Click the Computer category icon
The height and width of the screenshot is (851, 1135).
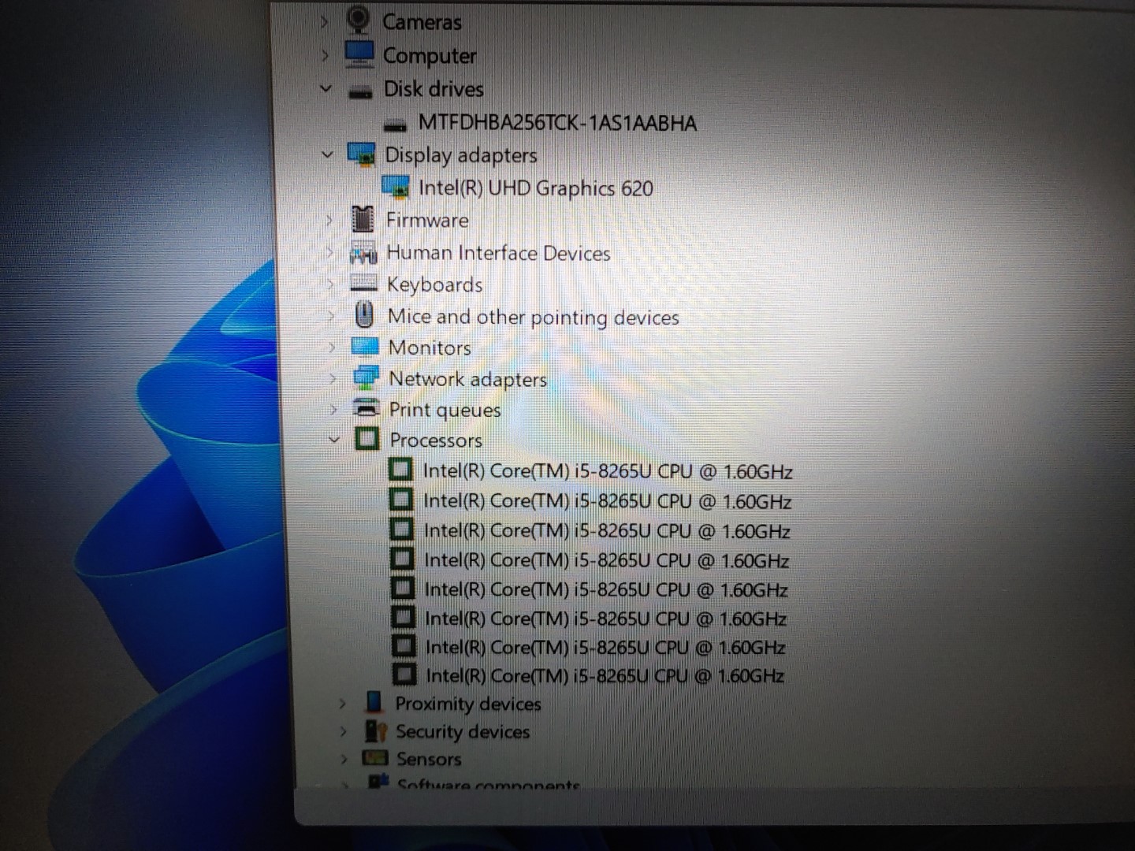click(359, 54)
